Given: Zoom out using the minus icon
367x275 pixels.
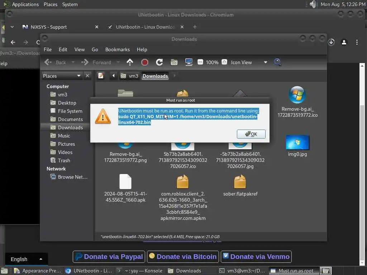Looking at the screenshot, I should pyautogui.click(x=200, y=62).
